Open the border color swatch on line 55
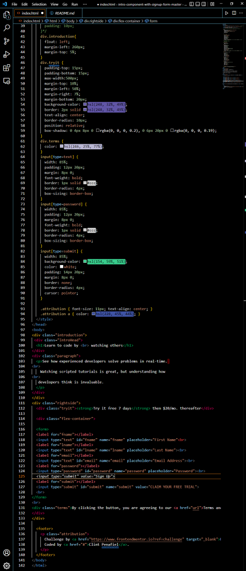This screenshot has height=571, width=246. click(85, 109)
